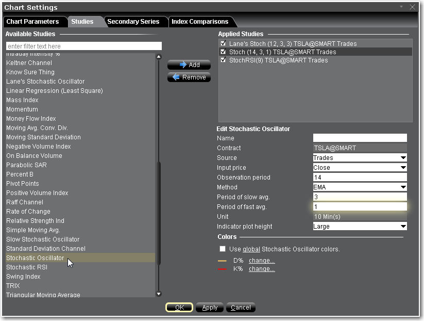Switch to Chart Parameters tab
The width and height of the screenshot is (424, 321).
pos(32,22)
